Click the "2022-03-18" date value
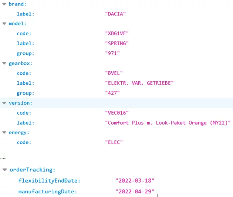 [x=135, y=181]
